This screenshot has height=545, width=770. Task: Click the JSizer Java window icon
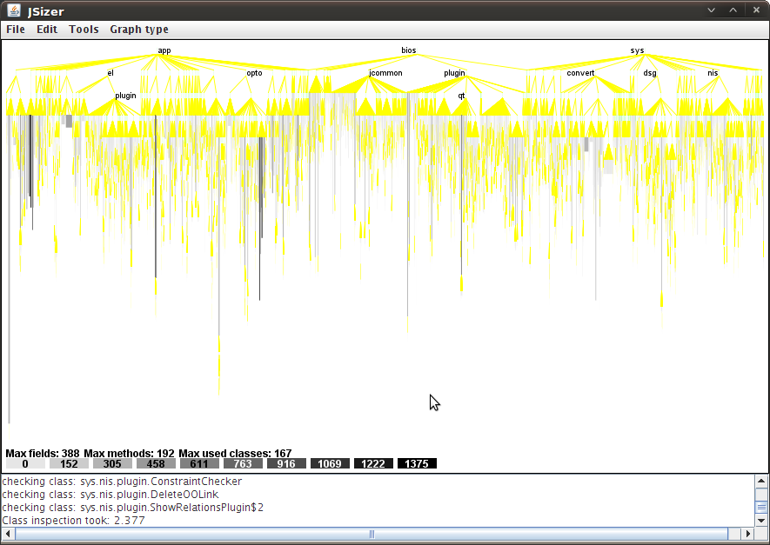[x=14, y=10]
